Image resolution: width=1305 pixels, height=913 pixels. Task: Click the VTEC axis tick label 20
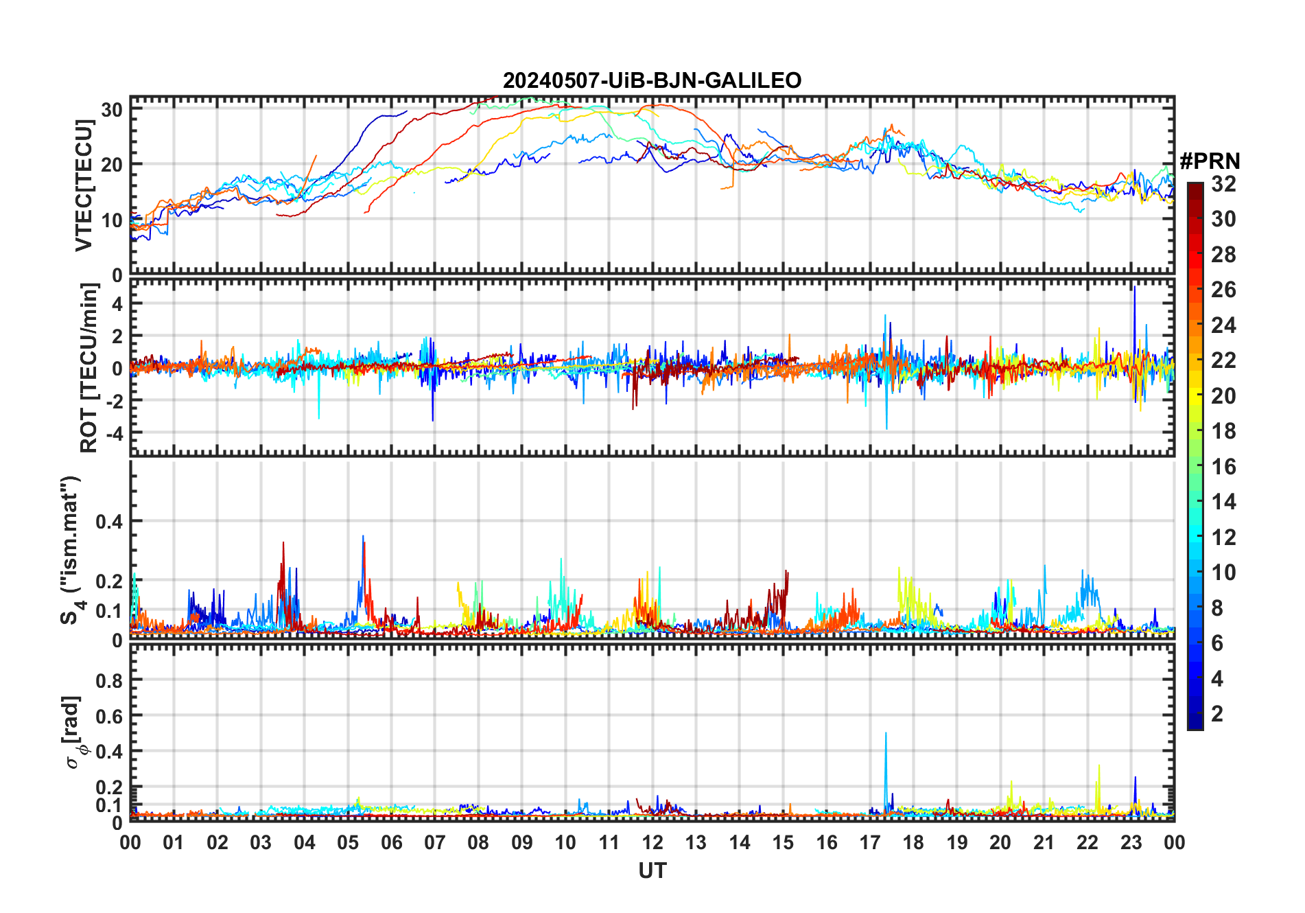coord(112,165)
